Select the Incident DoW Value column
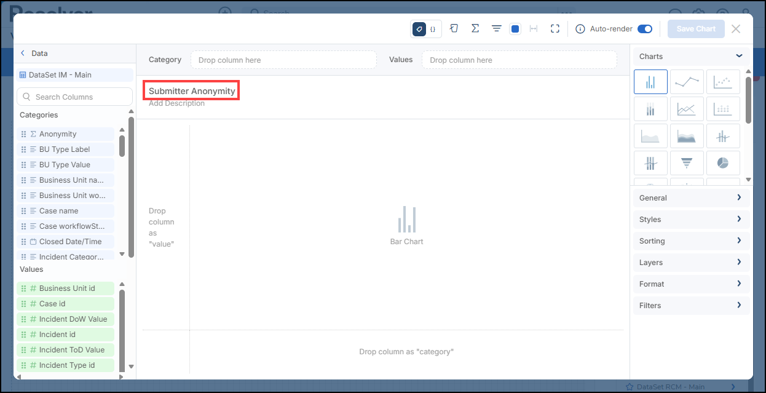Image resolution: width=766 pixels, height=393 pixels. (x=65, y=319)
